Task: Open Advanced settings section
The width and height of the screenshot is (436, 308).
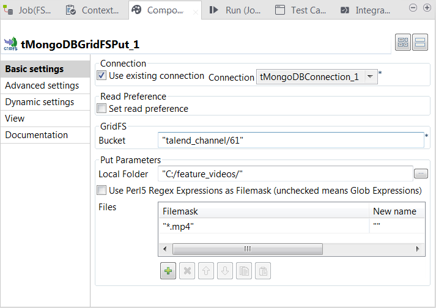Action: [42, 86]
